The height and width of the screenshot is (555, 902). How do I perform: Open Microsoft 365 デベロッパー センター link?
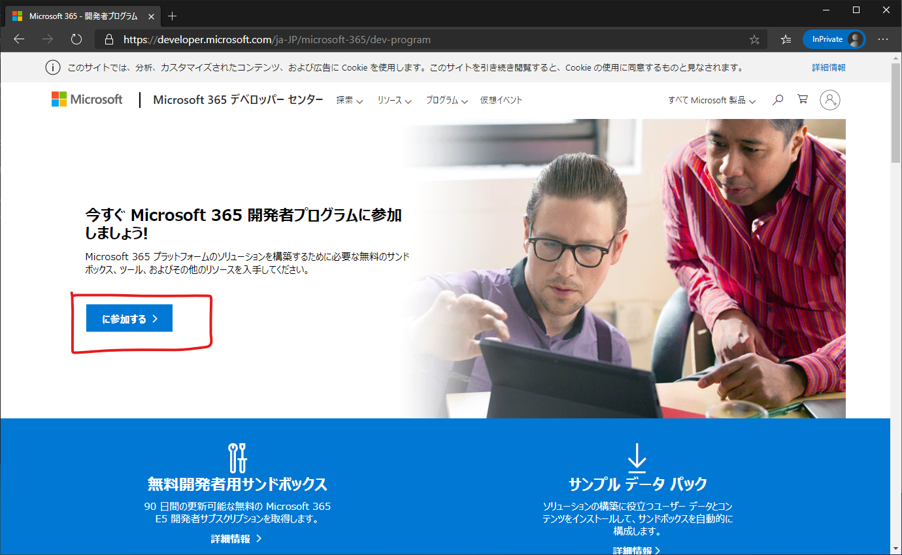[x=238, y=100]
